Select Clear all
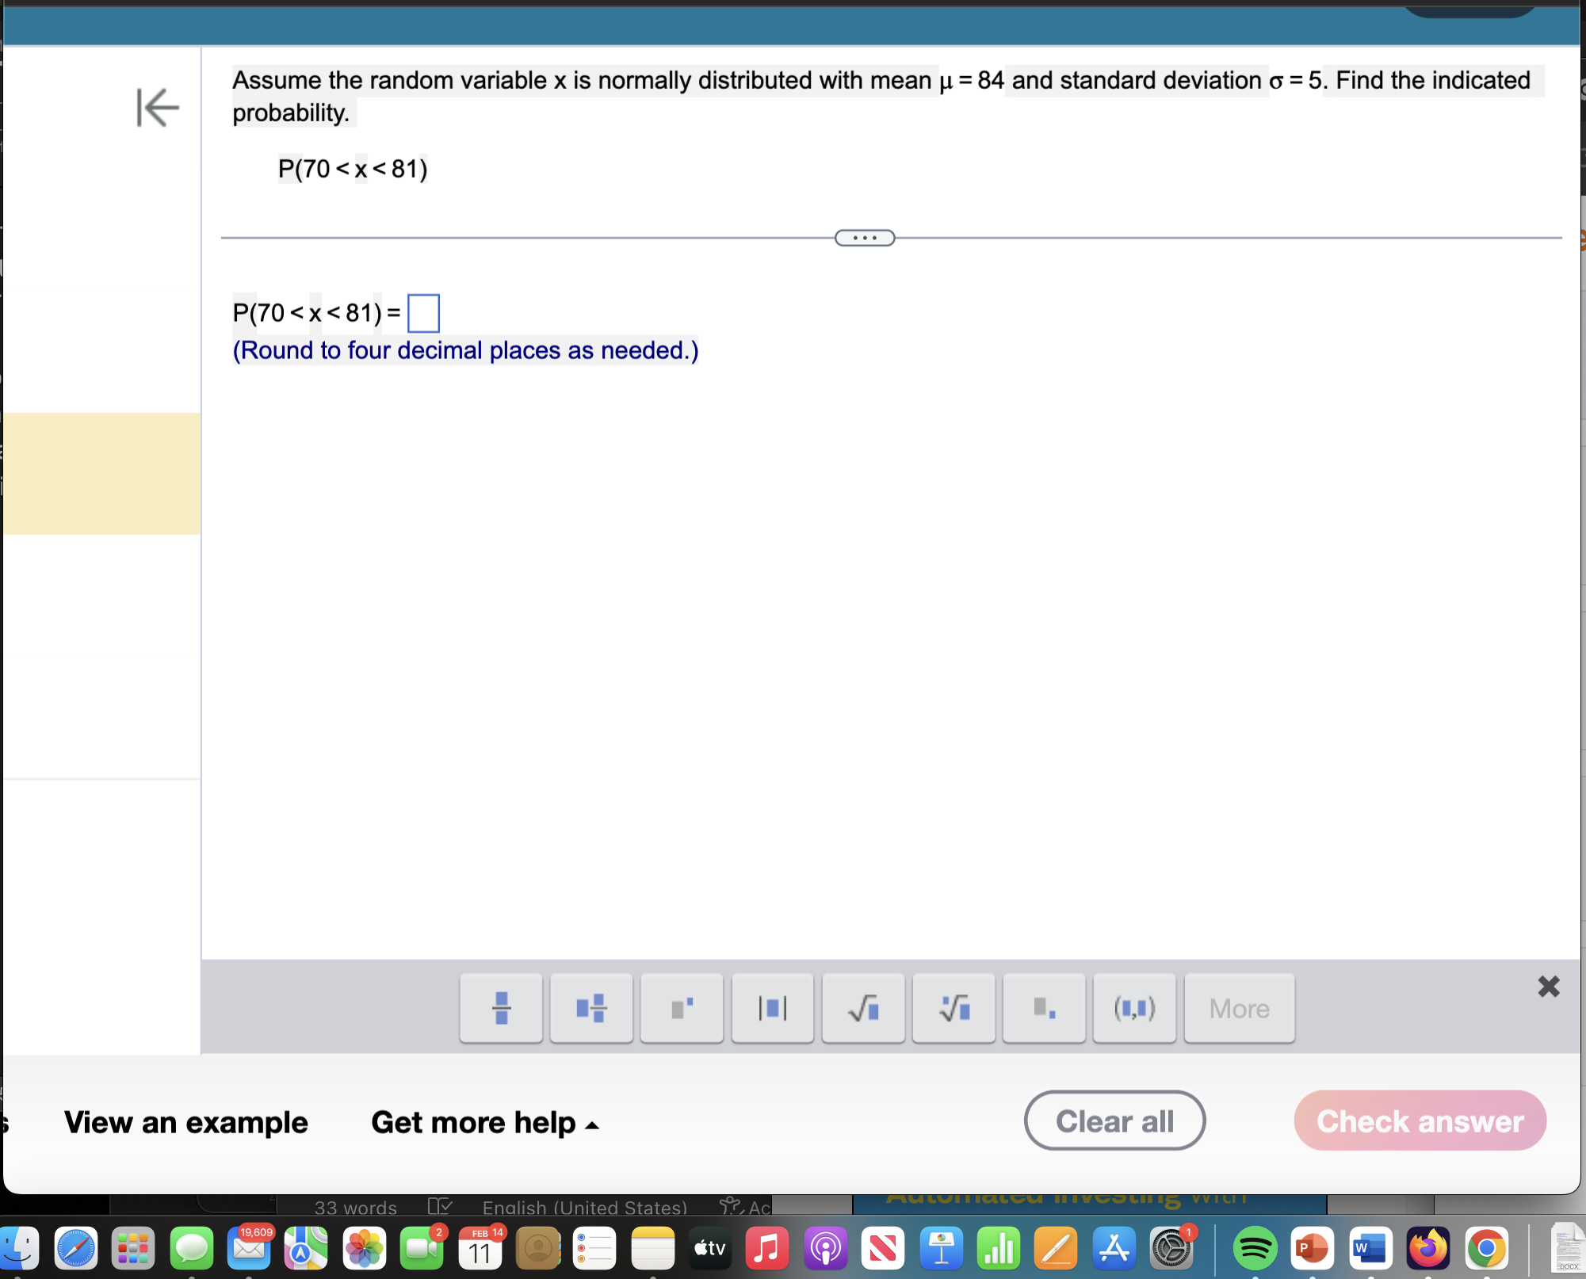Screen dimensions: 1586x1279 point(1114,1120)
